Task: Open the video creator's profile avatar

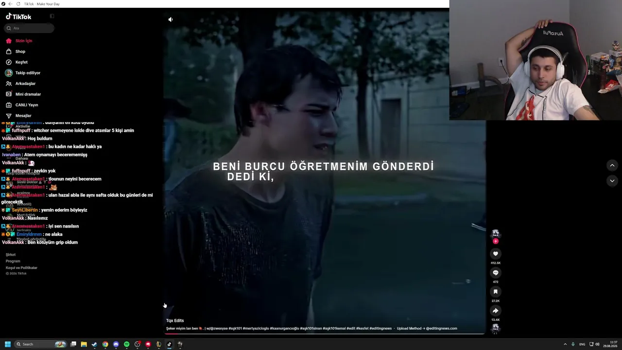Action: pyautogui.click(x=495, y=234)
